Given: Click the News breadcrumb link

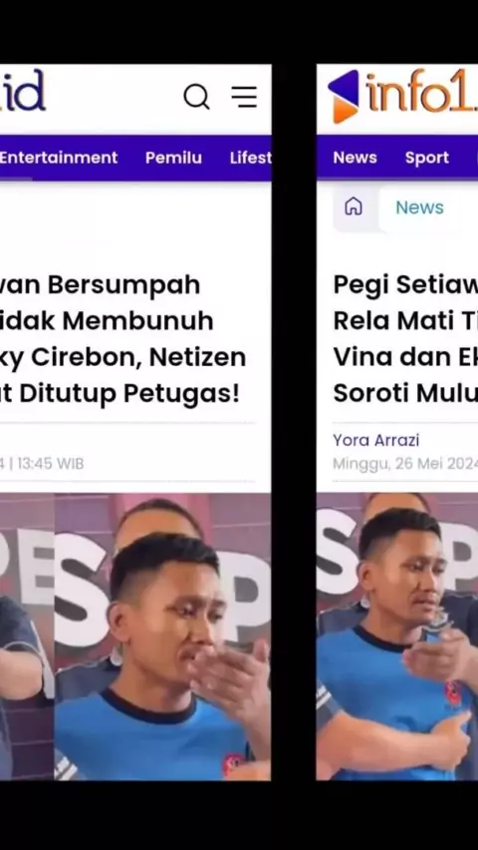Looking at the screenshot, I should click(419, 208).
